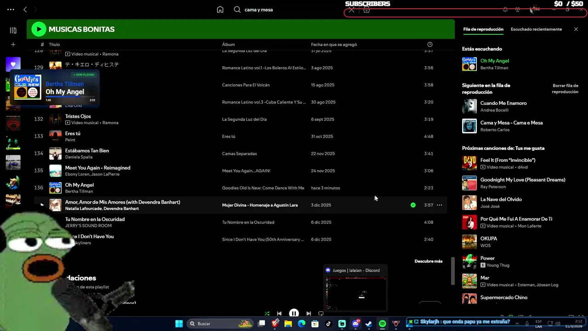Viewport: 588px width, 331px height.
Task: Open Liked Songs heart tile in sidebar
Action: 13,64
